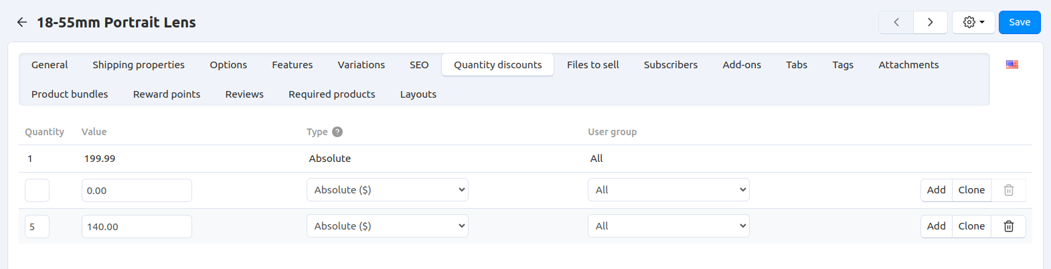Click the 199.99 value text

tap(100, 159)
